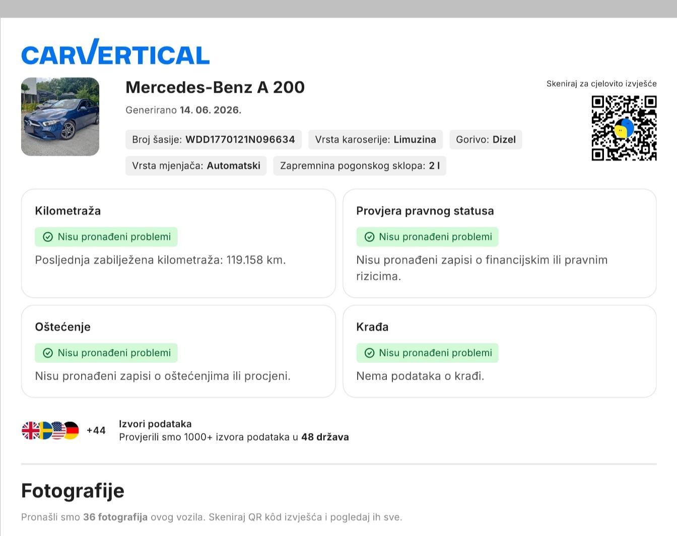Select the Broj šasije VIN tag
Screen dimensions: 677x536
pos(214,140)
